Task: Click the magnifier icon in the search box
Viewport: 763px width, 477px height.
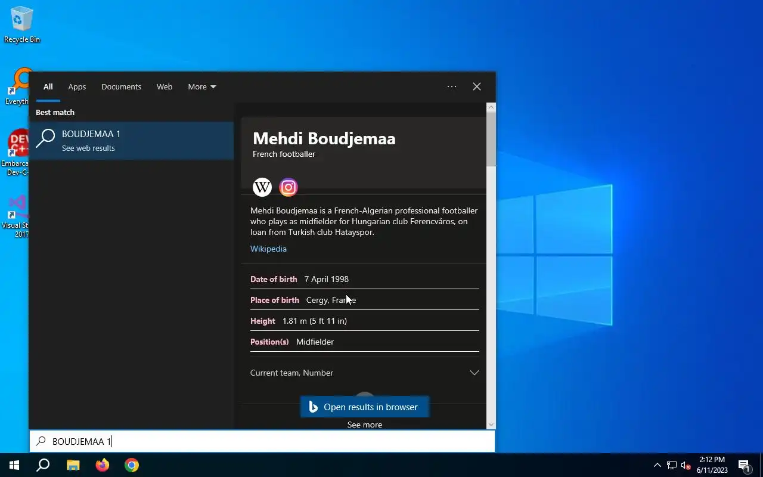Action: tap(41, 441)
